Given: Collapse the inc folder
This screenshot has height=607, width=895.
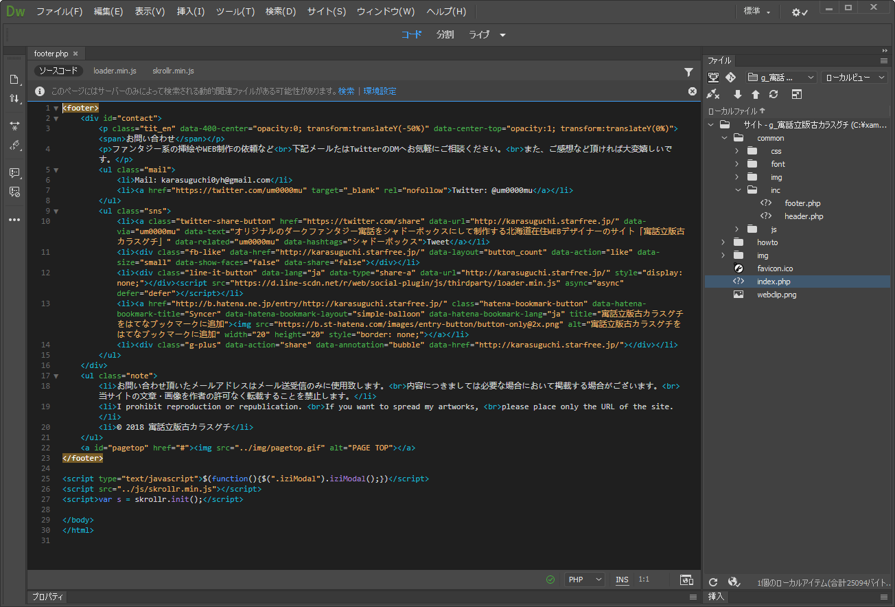Looking at the screenshot, I should click(737, 190).
